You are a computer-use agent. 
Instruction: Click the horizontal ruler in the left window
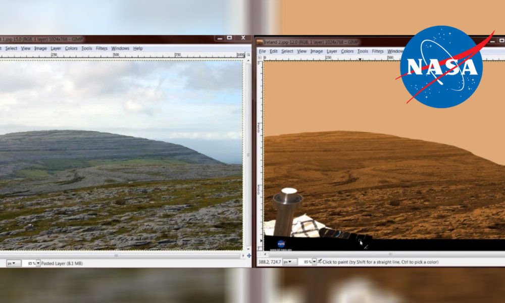(x=123, y=56)
